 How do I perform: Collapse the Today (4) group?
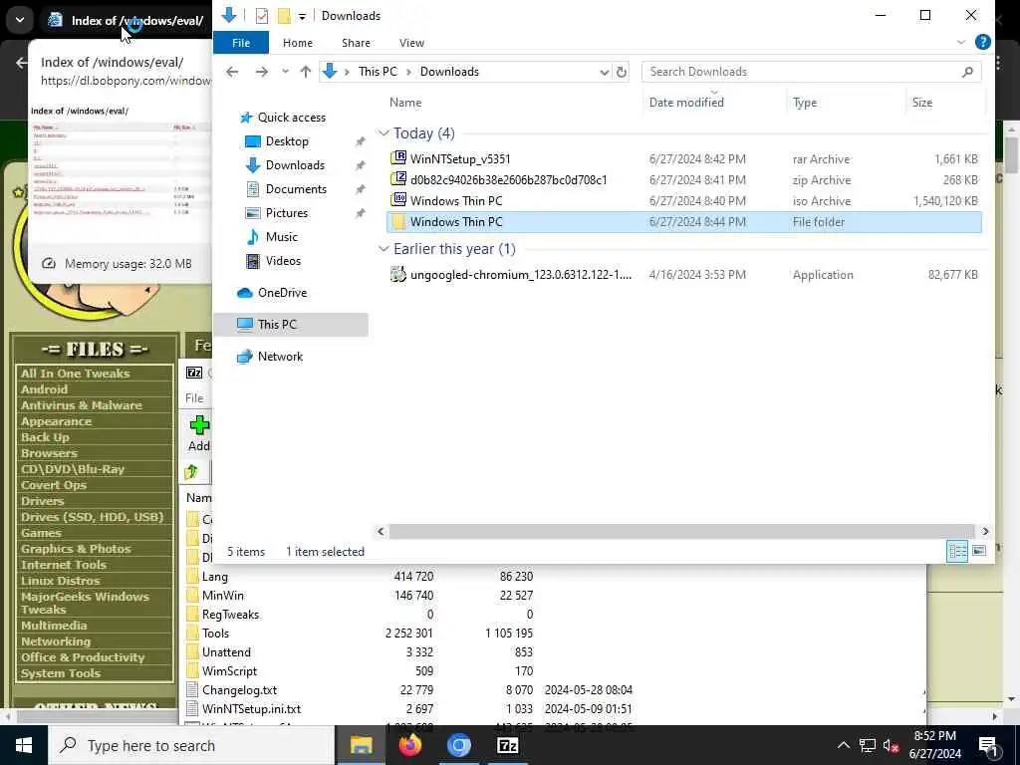pos(383,133)
